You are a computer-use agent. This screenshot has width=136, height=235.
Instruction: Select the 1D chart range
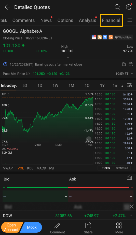(40, 86)
